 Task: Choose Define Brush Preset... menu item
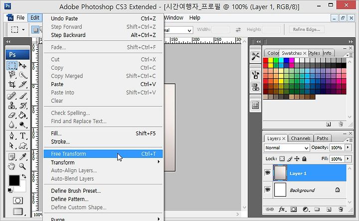tap(103, 191)
